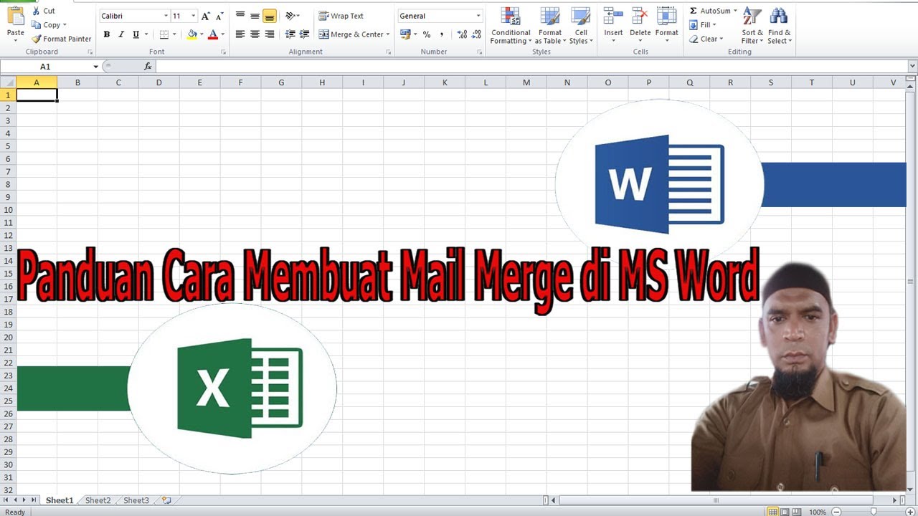Open Conditional Formatting menu
The width and height of the screenshot is (918, 516).
(x=511, y=26)
